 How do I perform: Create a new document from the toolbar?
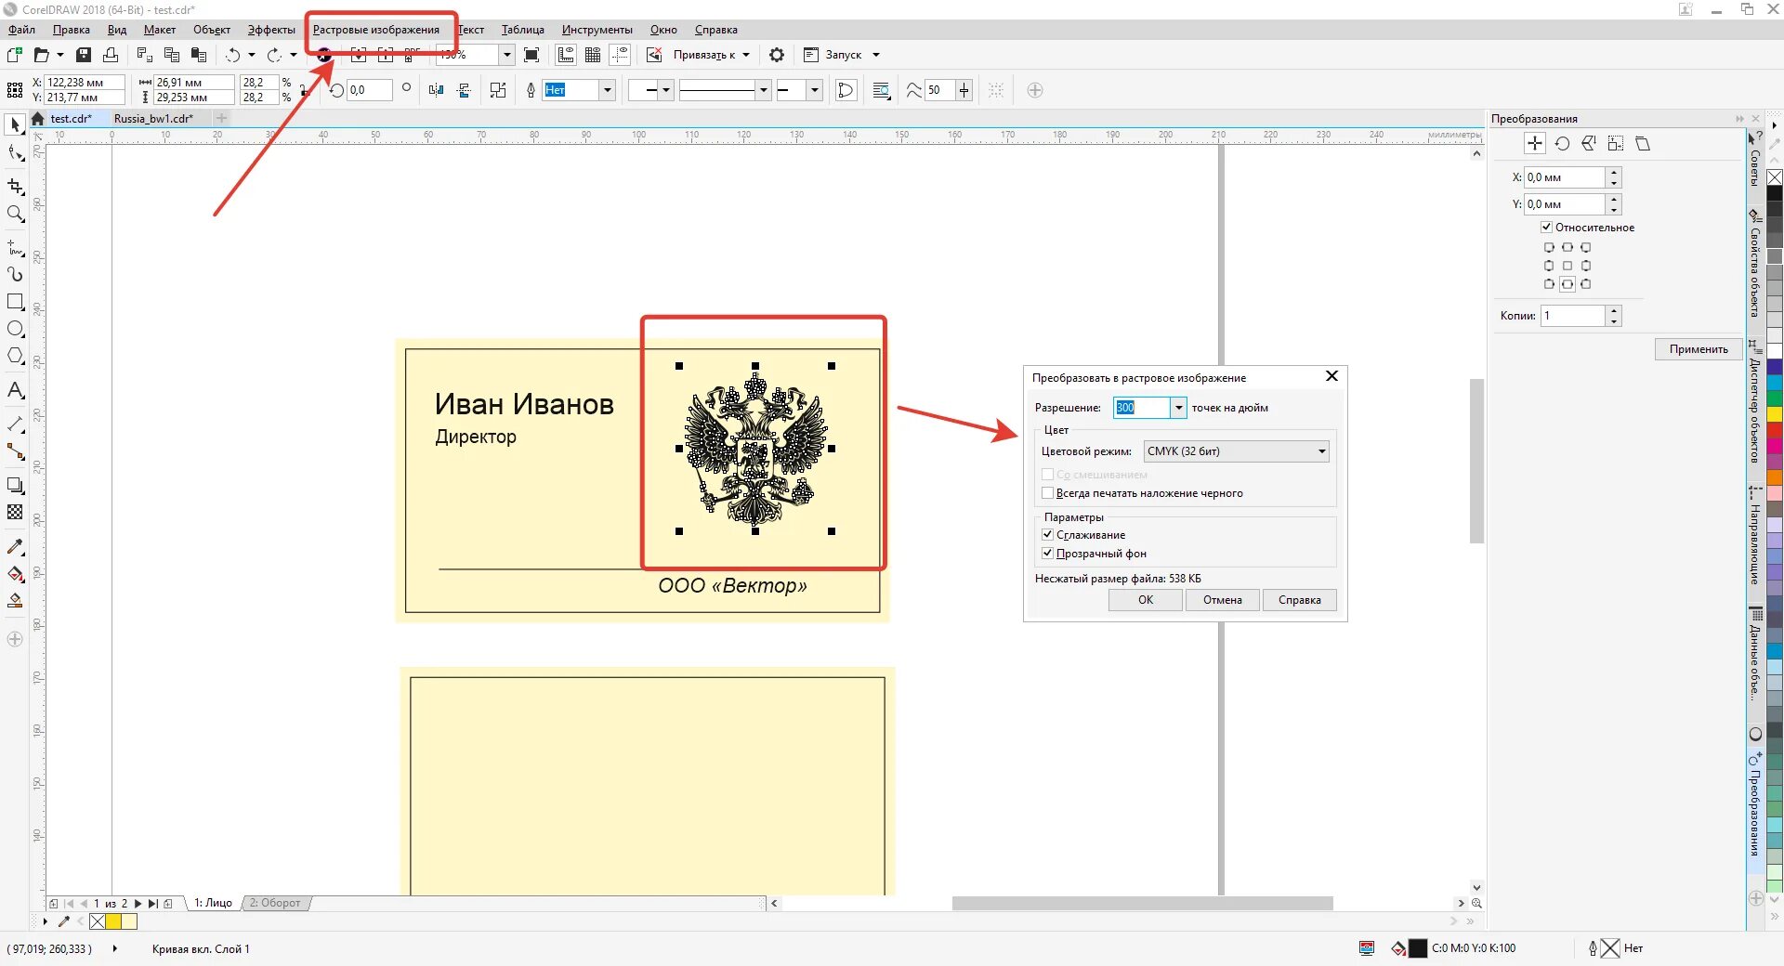pyautogui.click(x=15, y=55)
